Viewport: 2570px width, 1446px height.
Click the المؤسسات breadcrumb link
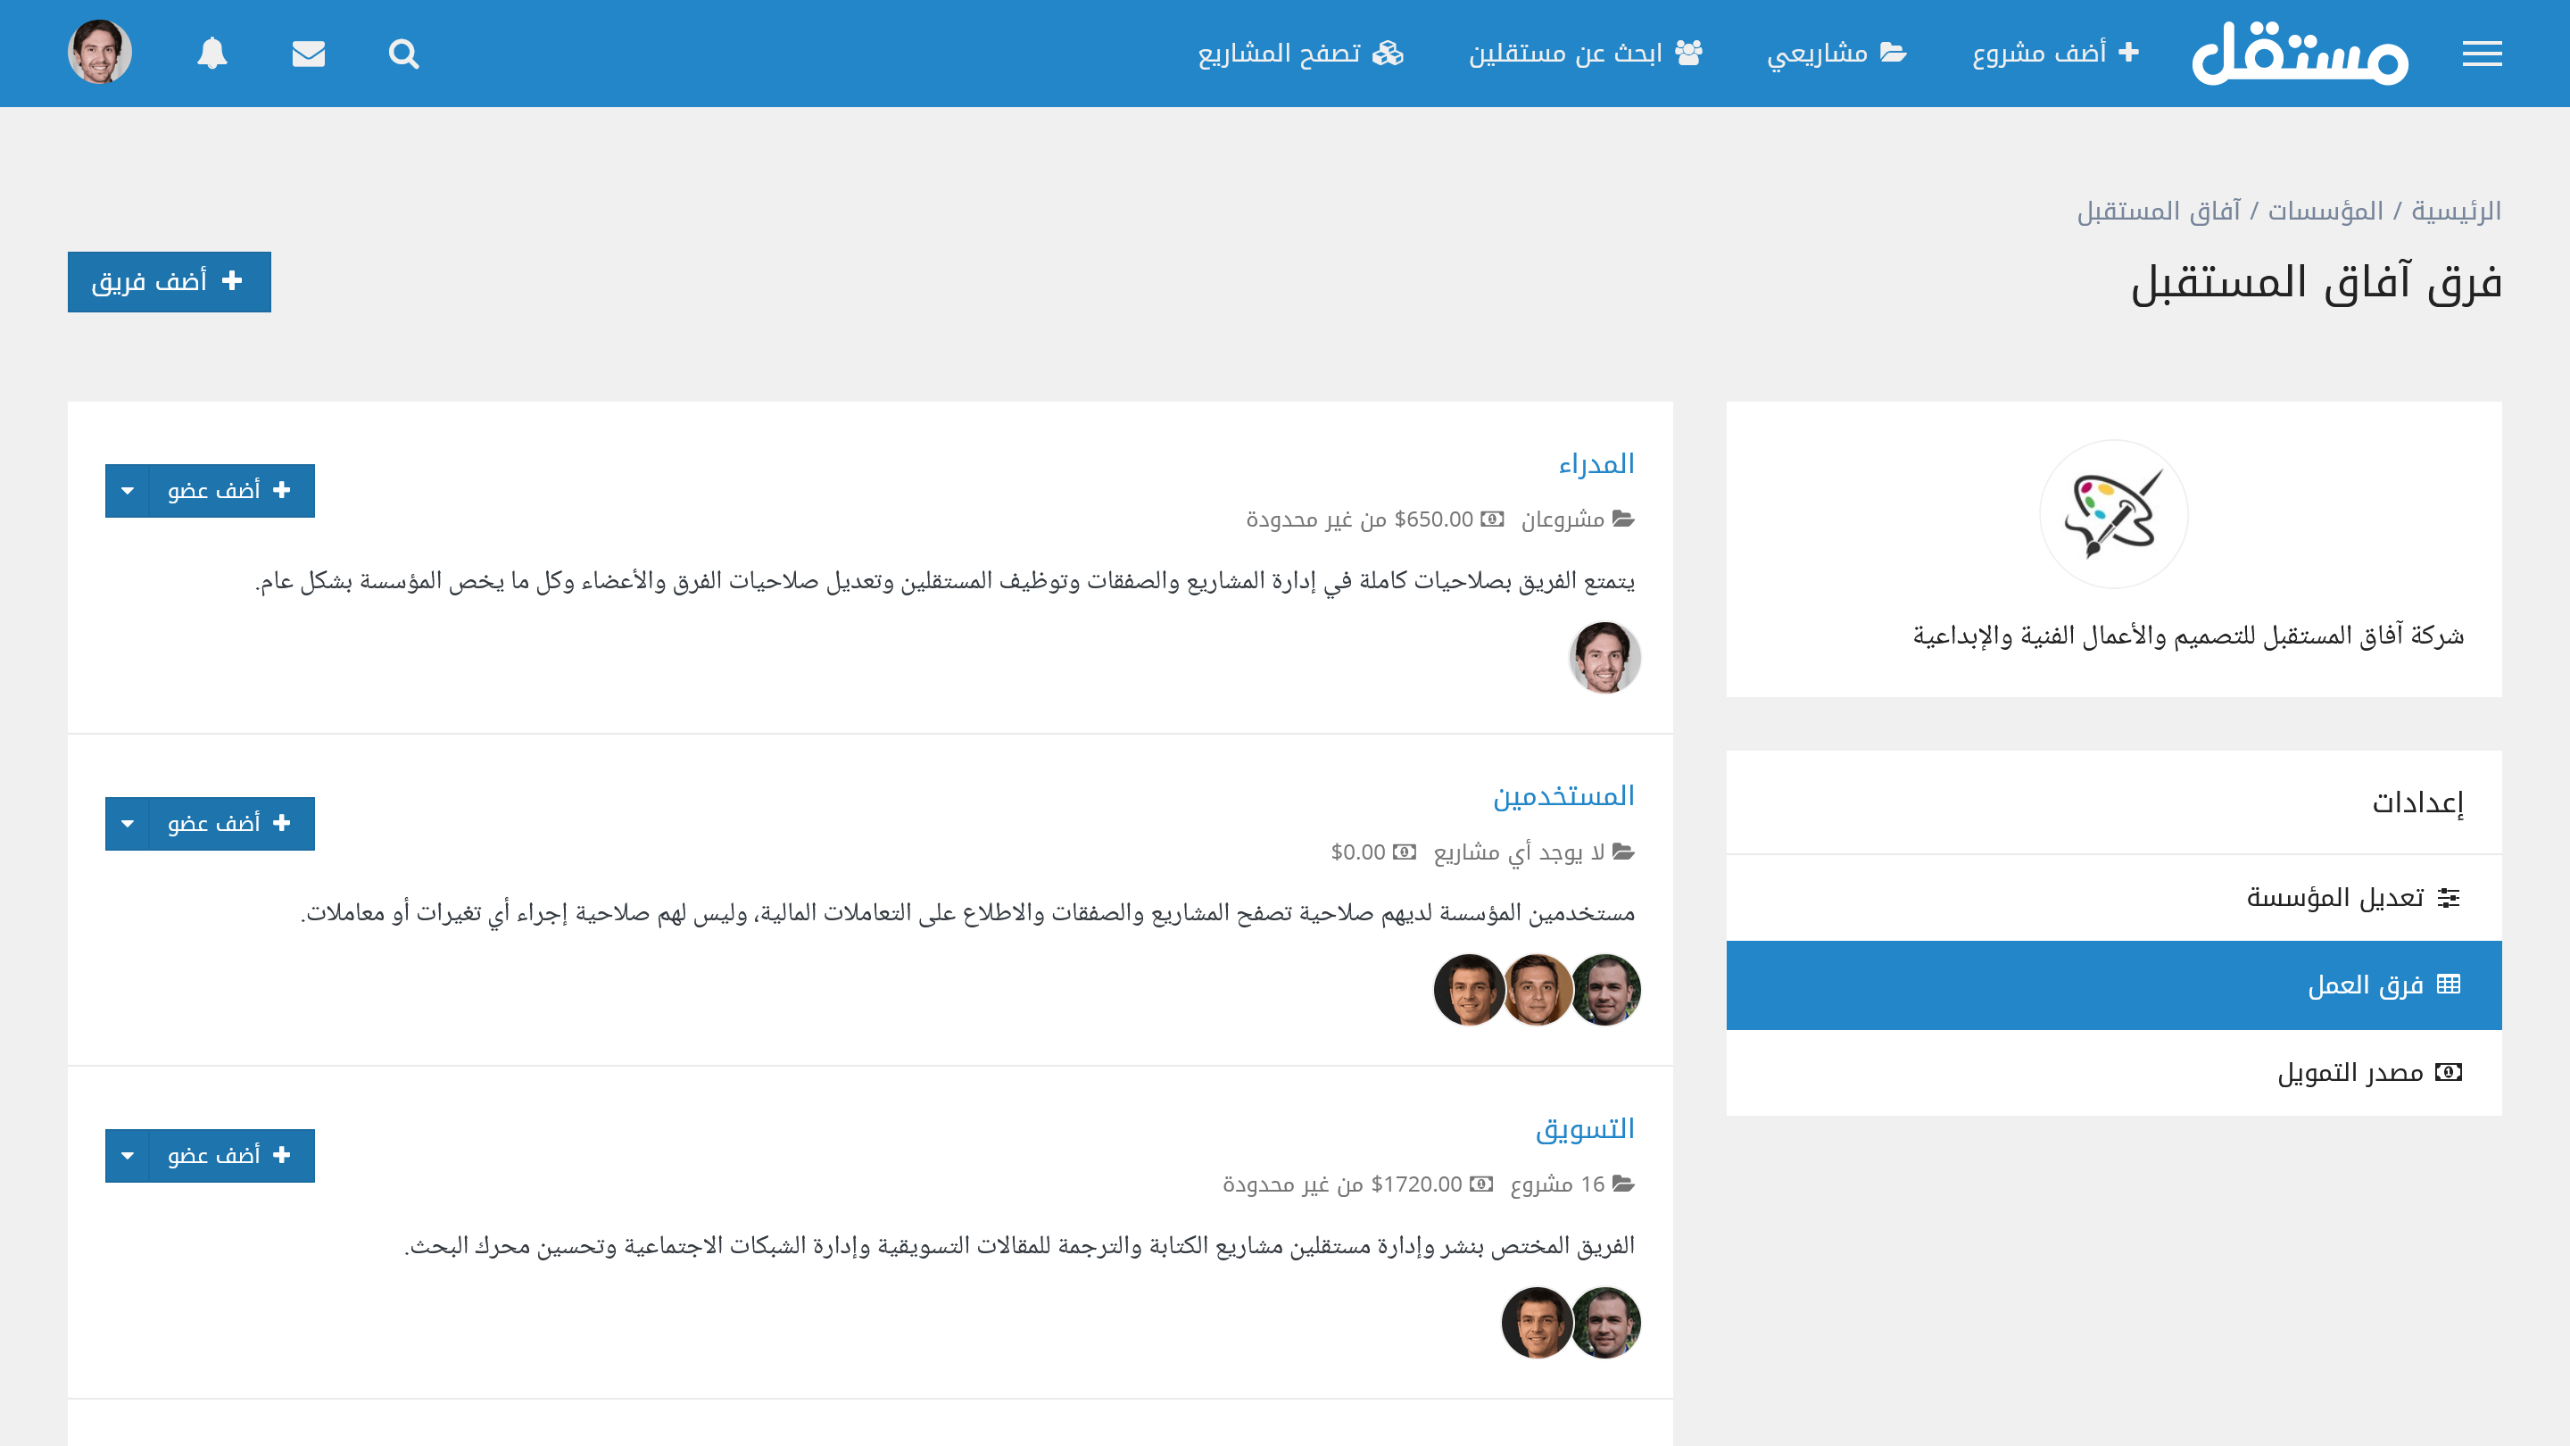click(2325, 212)
